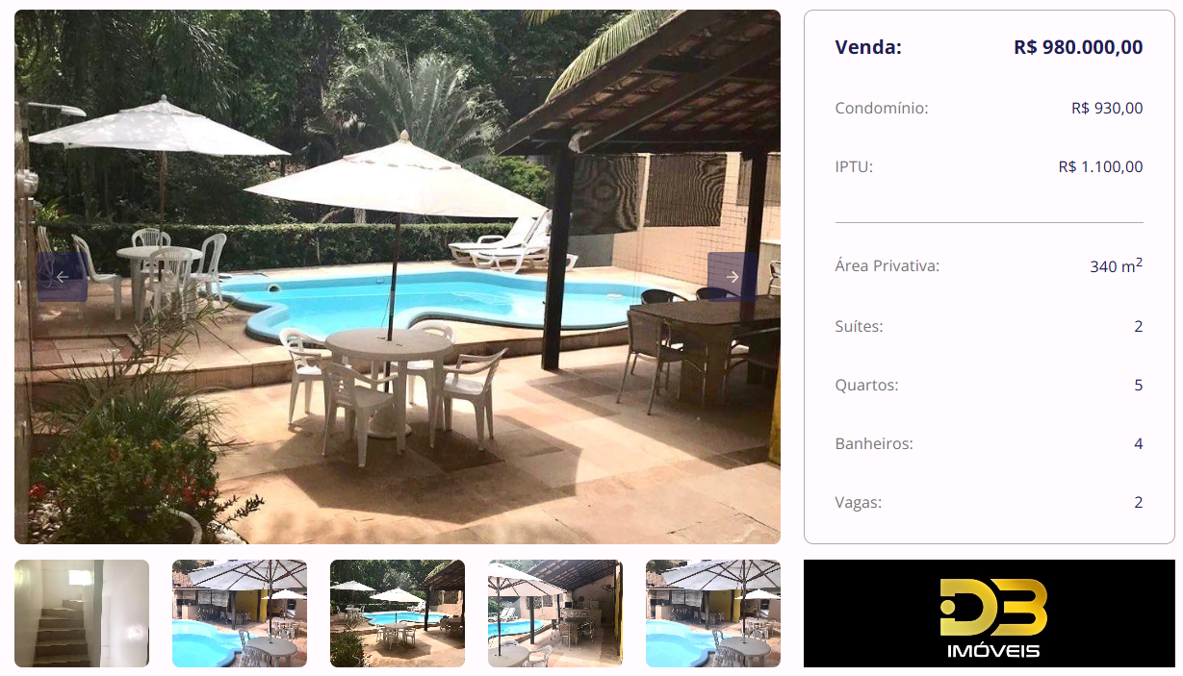Open the staircase thumbnail photo
Screen dimensions: 1183x676
pos(82,613)
